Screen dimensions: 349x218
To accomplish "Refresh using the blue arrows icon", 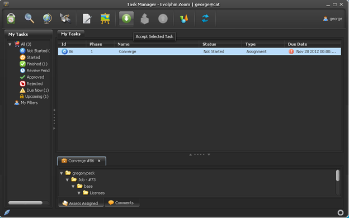I will point(205,18).
